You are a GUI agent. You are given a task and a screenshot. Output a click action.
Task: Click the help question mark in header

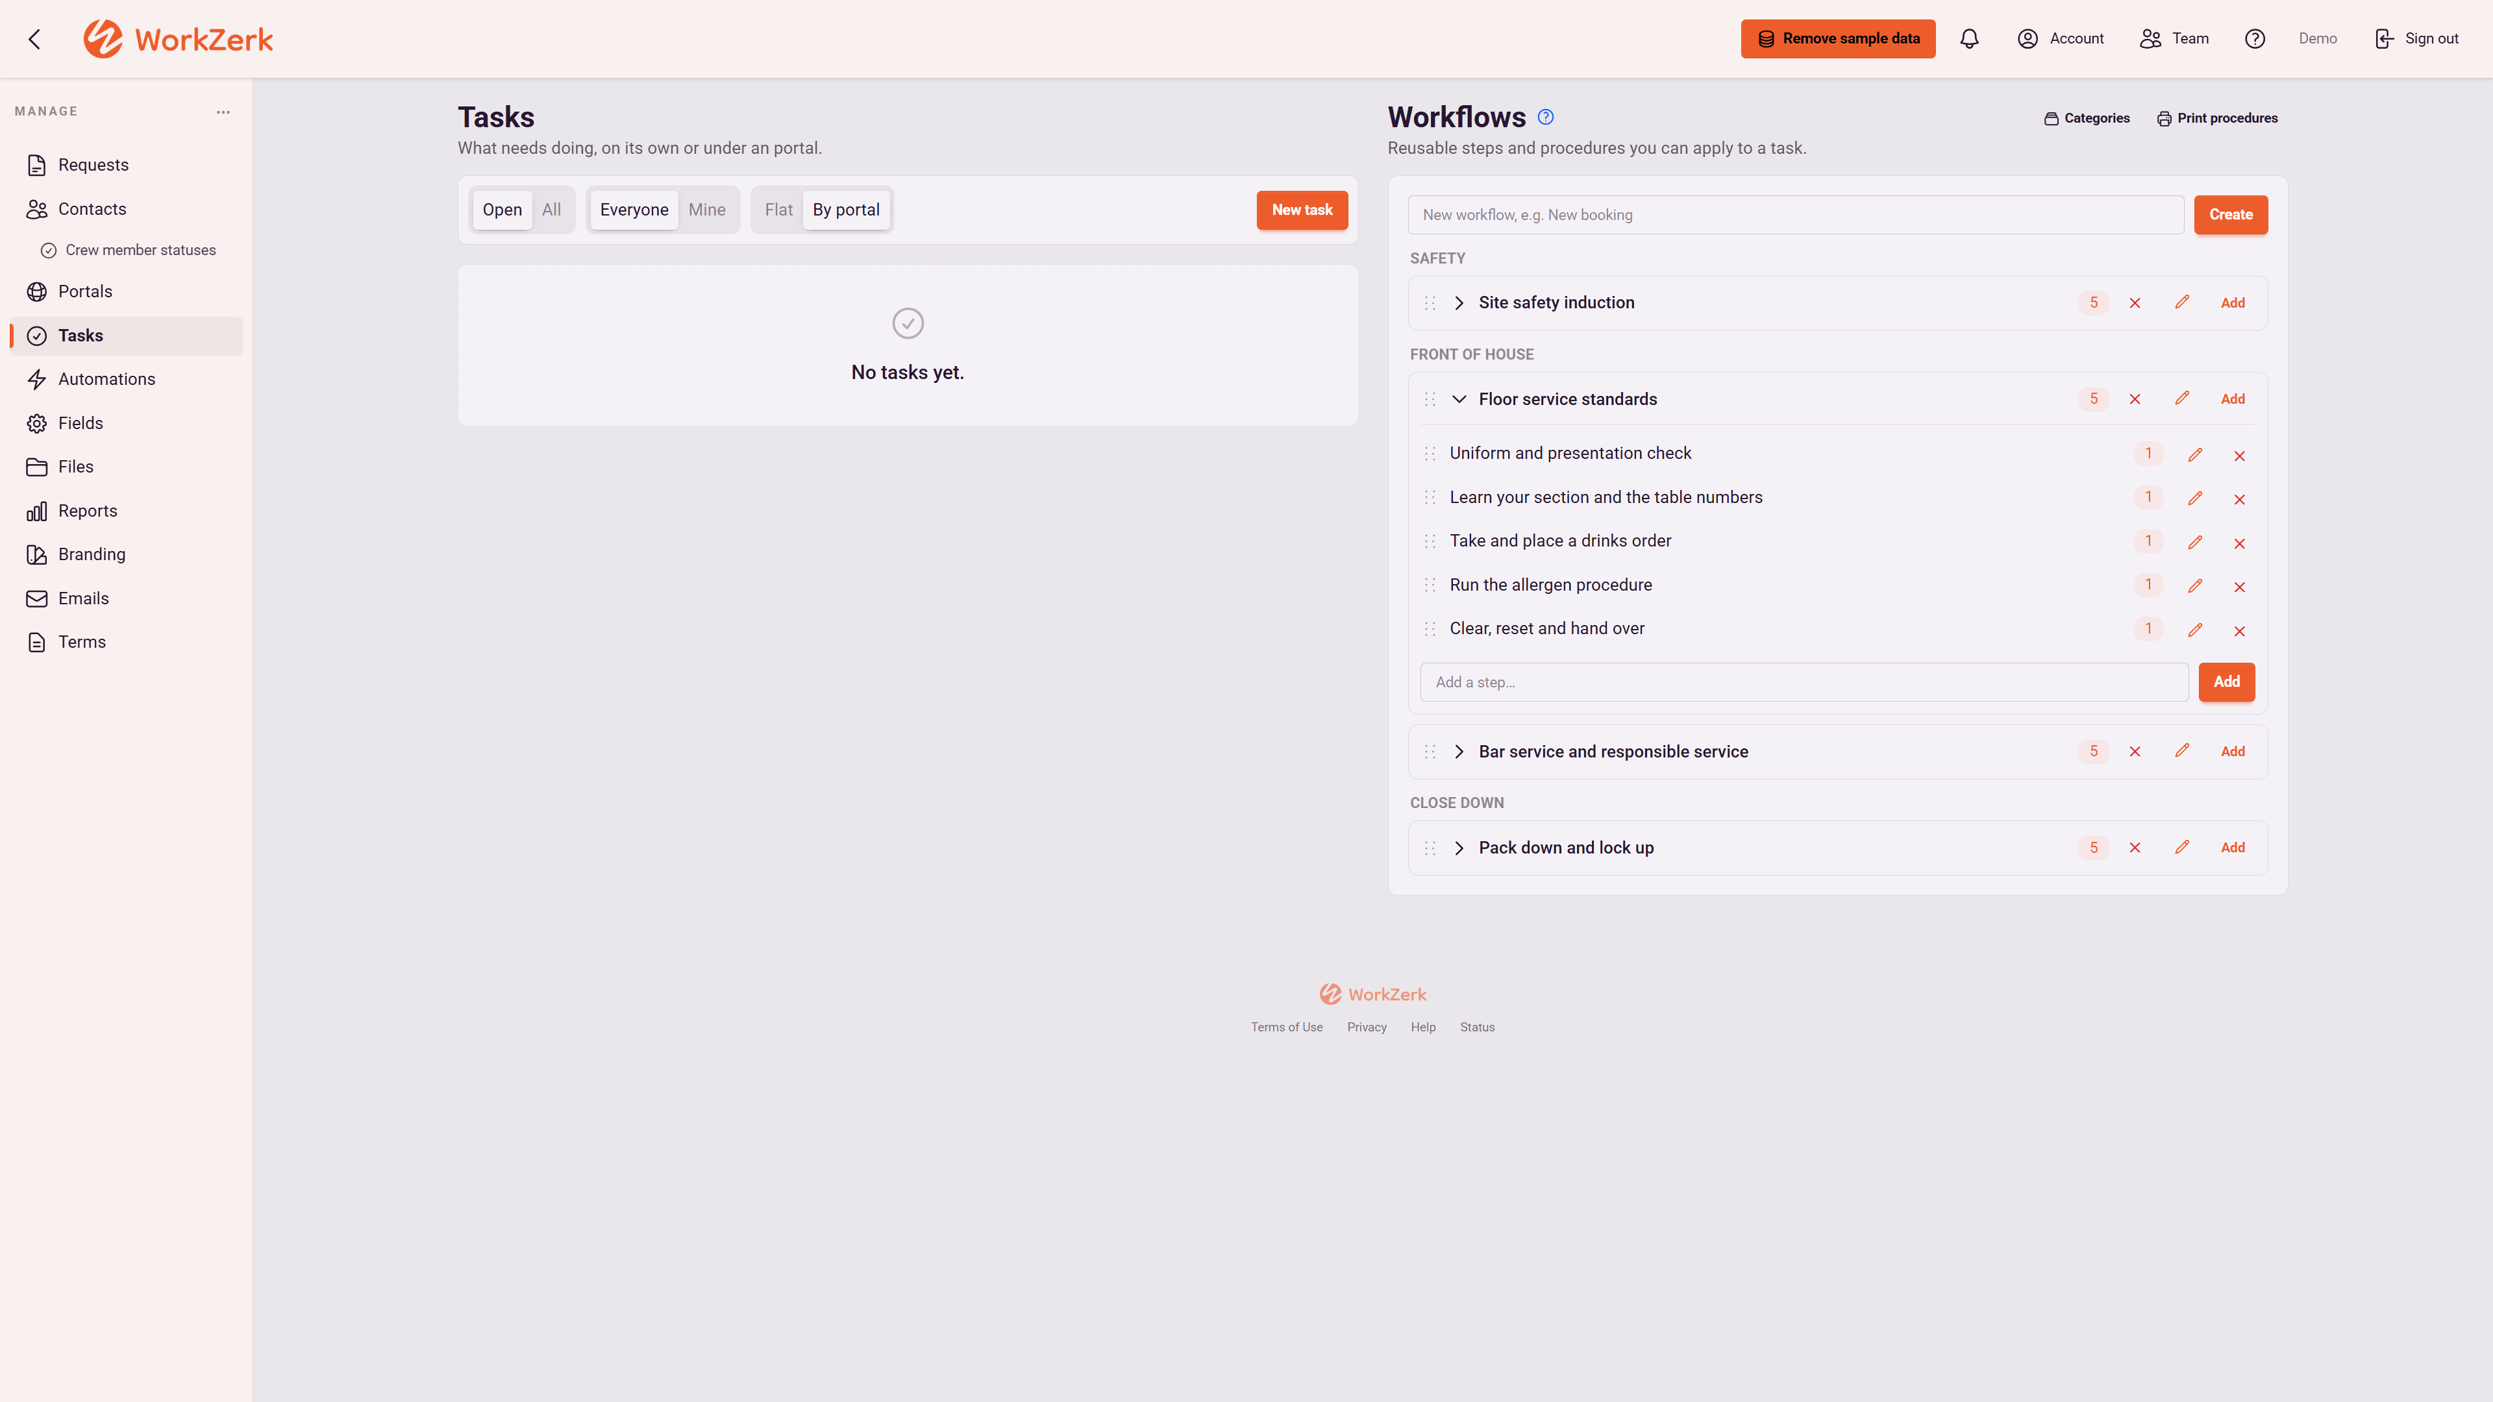click(2255, 39)
